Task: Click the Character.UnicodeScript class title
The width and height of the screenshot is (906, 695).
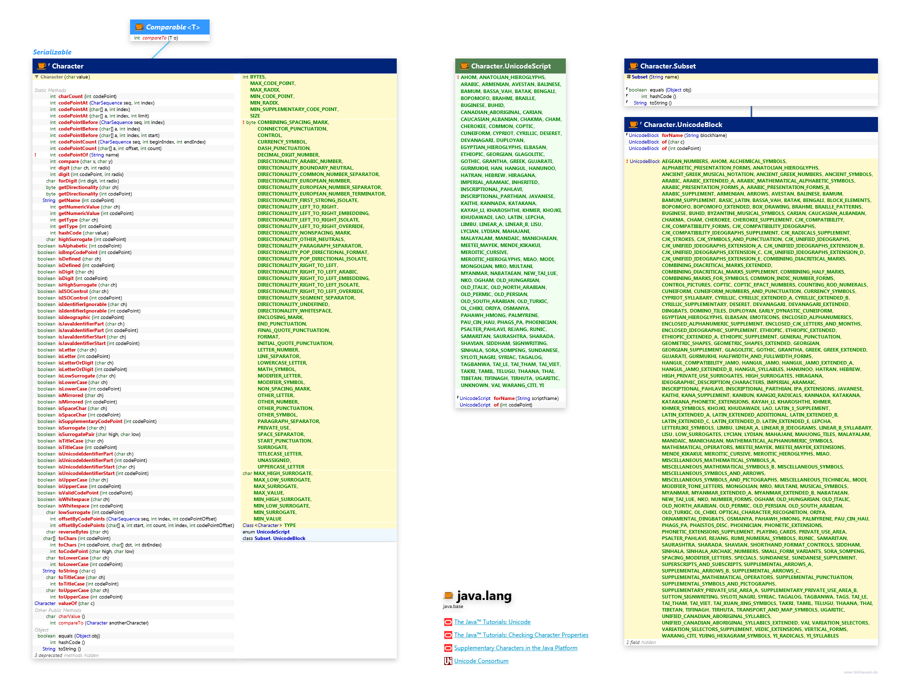Action: [511, 66]
